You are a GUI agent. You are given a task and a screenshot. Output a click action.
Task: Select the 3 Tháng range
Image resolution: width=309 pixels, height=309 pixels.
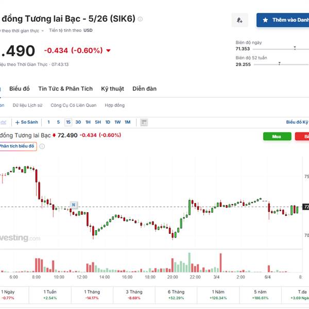coord(134,295)
